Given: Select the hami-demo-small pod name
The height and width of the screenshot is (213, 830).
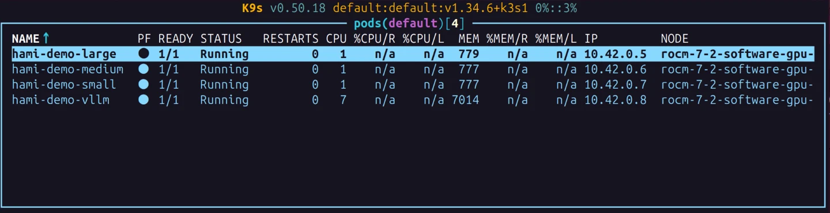Looking at the screenshot, I should pos(64,85).
